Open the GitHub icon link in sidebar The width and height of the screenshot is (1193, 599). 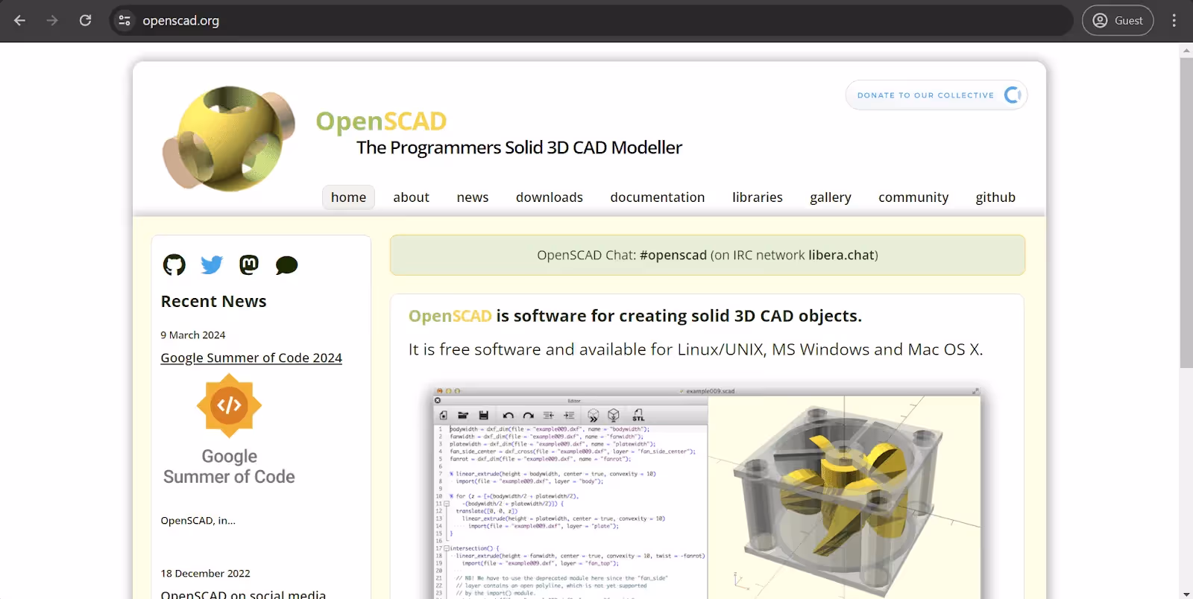click(174, 264)
